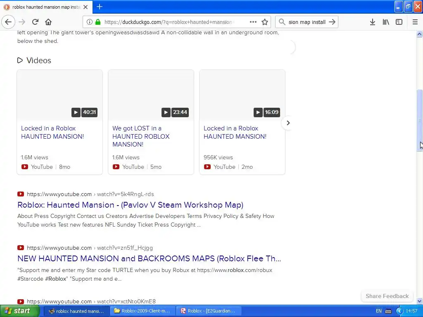Click the keyboard icon in system tray
The image size is (423, 317).
tap(388, 311)
